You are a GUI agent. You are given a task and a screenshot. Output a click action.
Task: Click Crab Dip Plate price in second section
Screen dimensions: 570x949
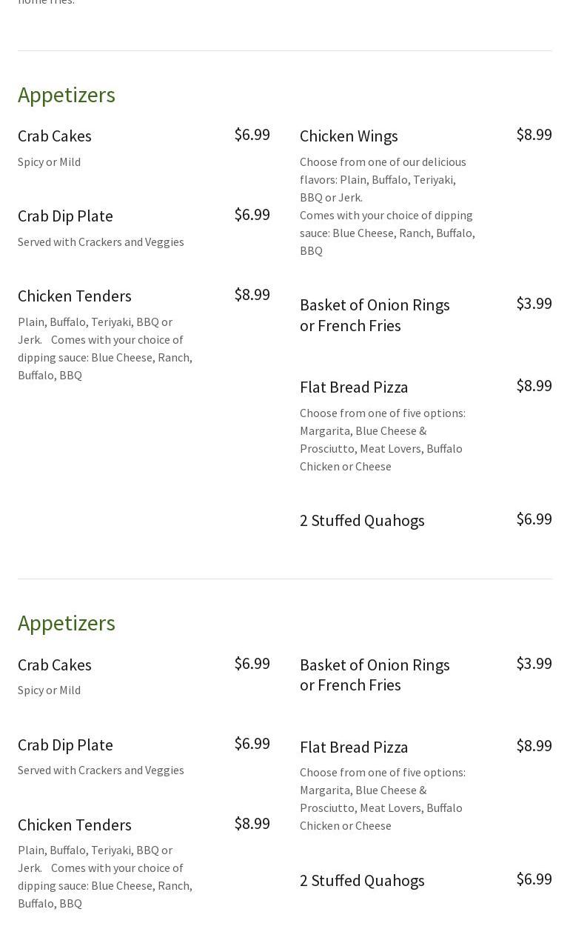coord(252,744)
